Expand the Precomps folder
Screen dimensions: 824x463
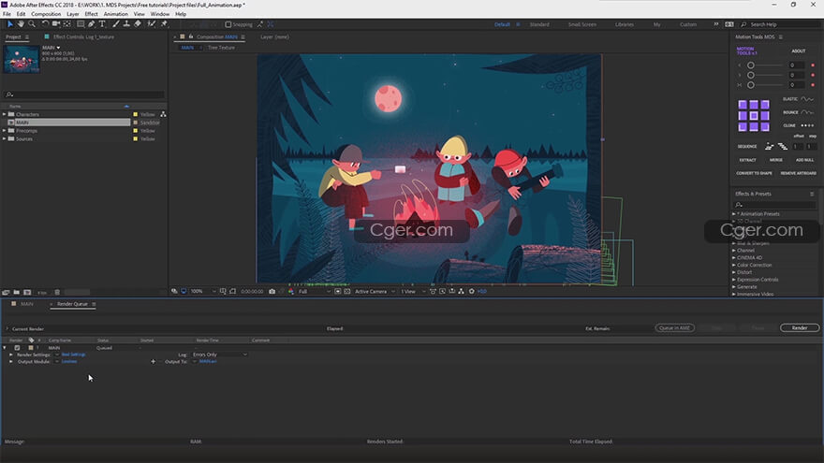(4, 131)
